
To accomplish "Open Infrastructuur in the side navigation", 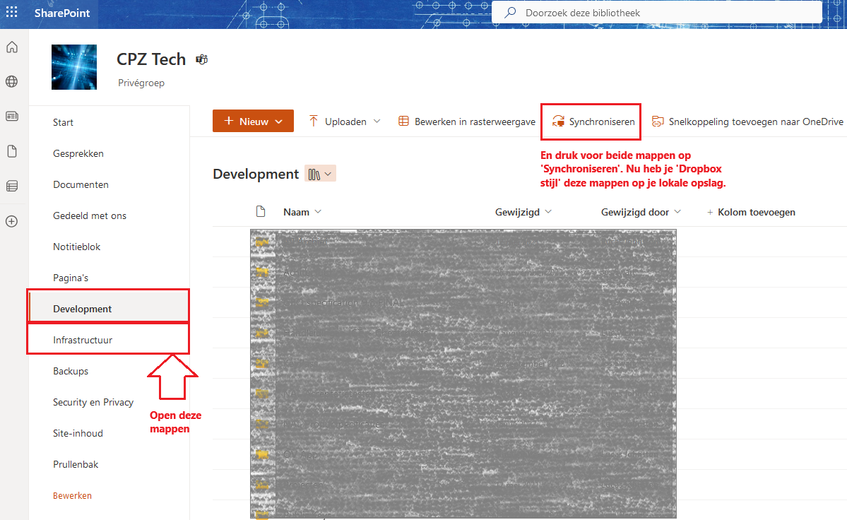I will [x=83, y=340].
